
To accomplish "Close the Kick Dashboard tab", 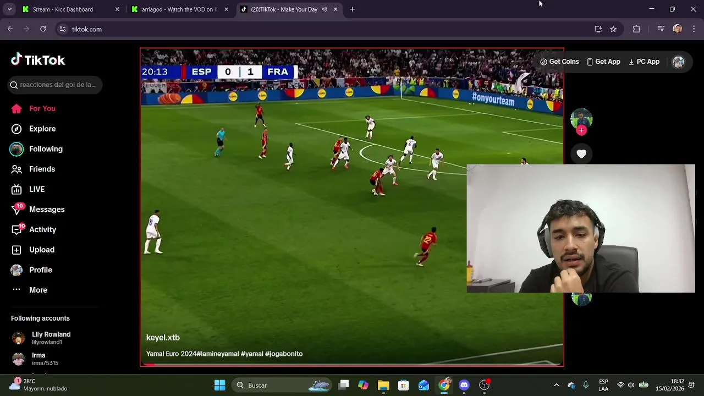I will click(117, 9).
